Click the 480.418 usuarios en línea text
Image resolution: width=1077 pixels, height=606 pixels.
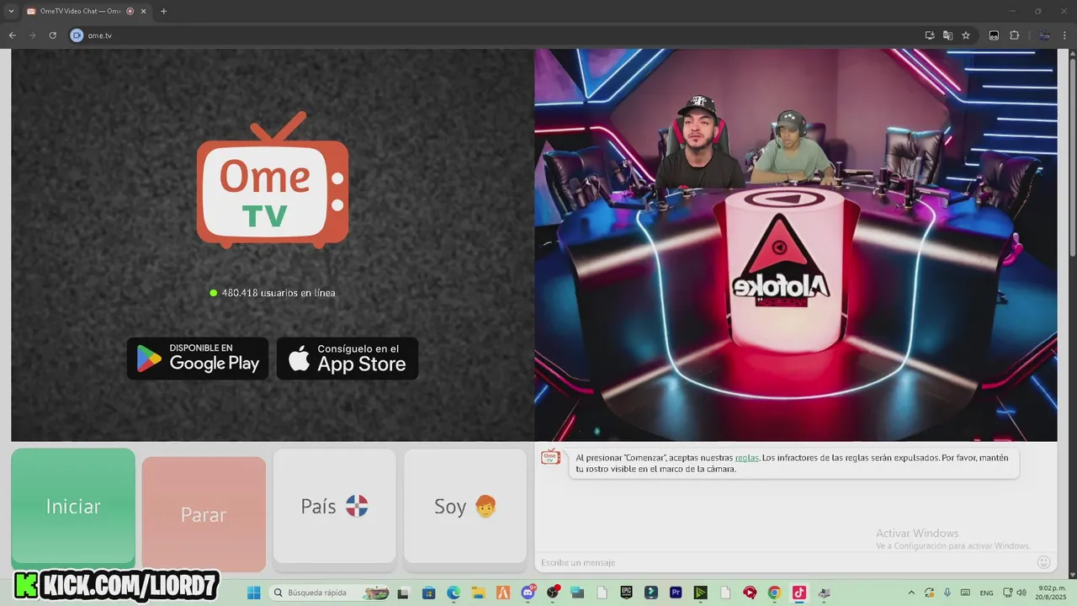click(x=279, y=293)
